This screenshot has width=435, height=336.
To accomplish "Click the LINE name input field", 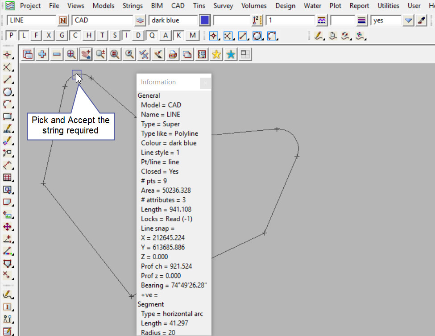I will tap(31, 21).
